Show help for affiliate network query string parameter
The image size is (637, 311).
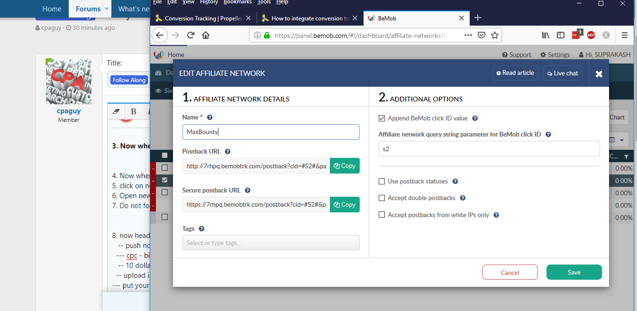point(548,135)
